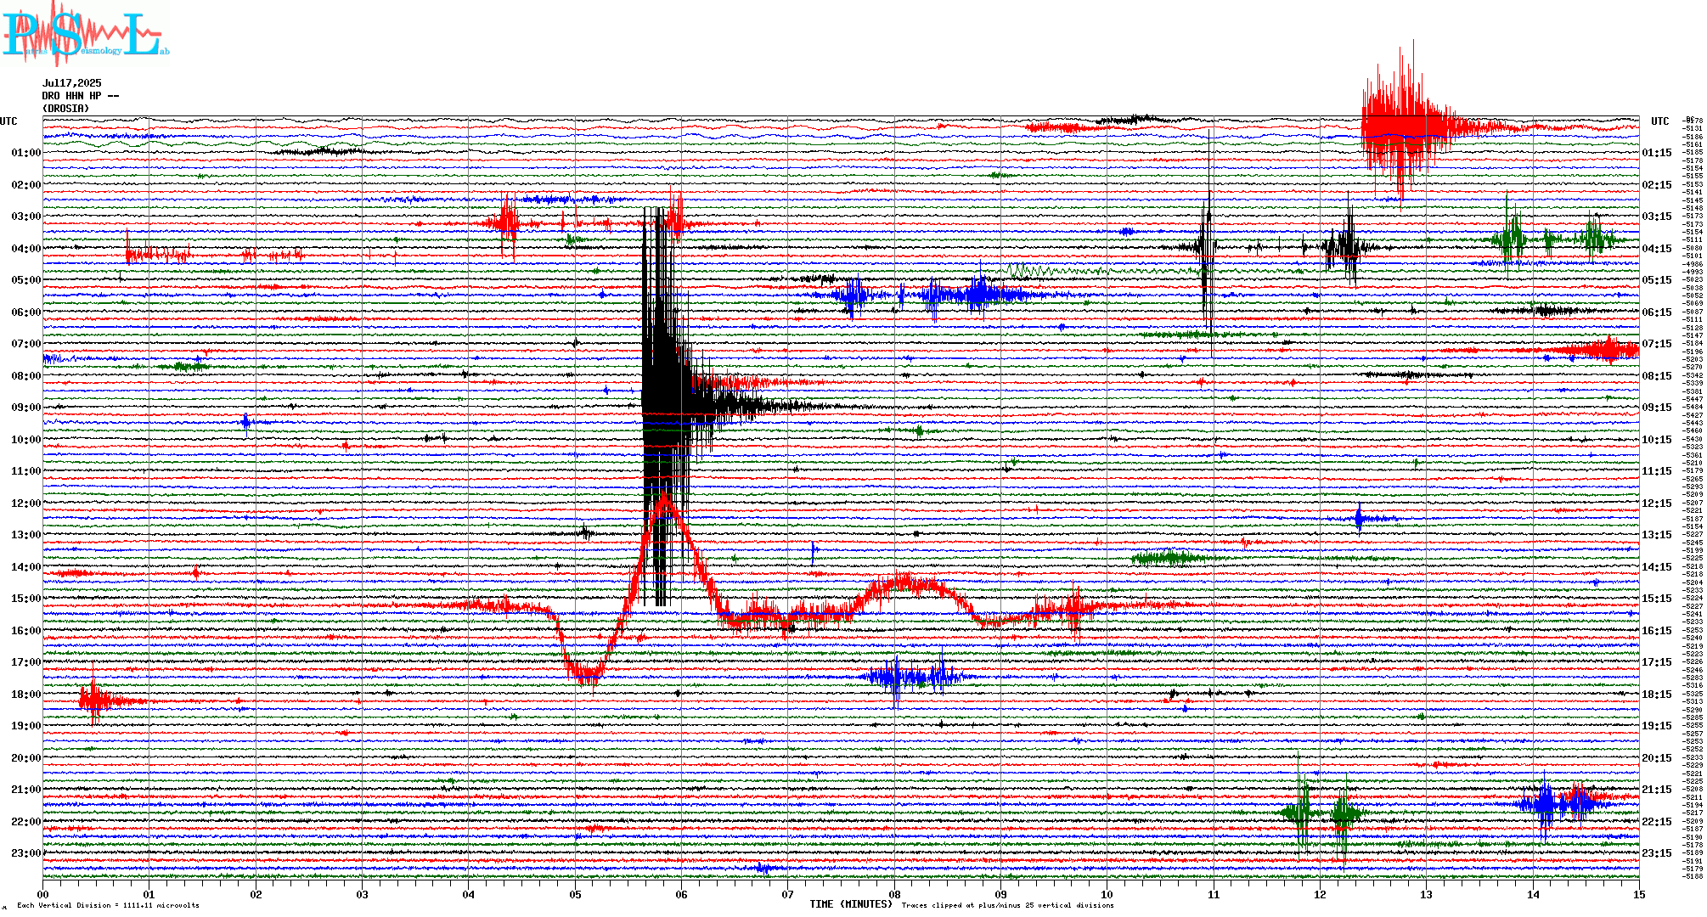Click the TIME (MINUTES) axis title

[x=851, y=904]
